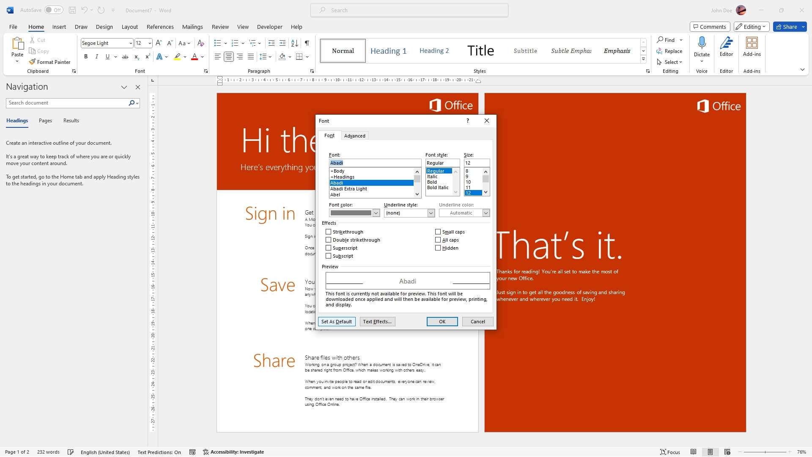
Task: Open Underline color dropdown
Action: tap(486, 213)
